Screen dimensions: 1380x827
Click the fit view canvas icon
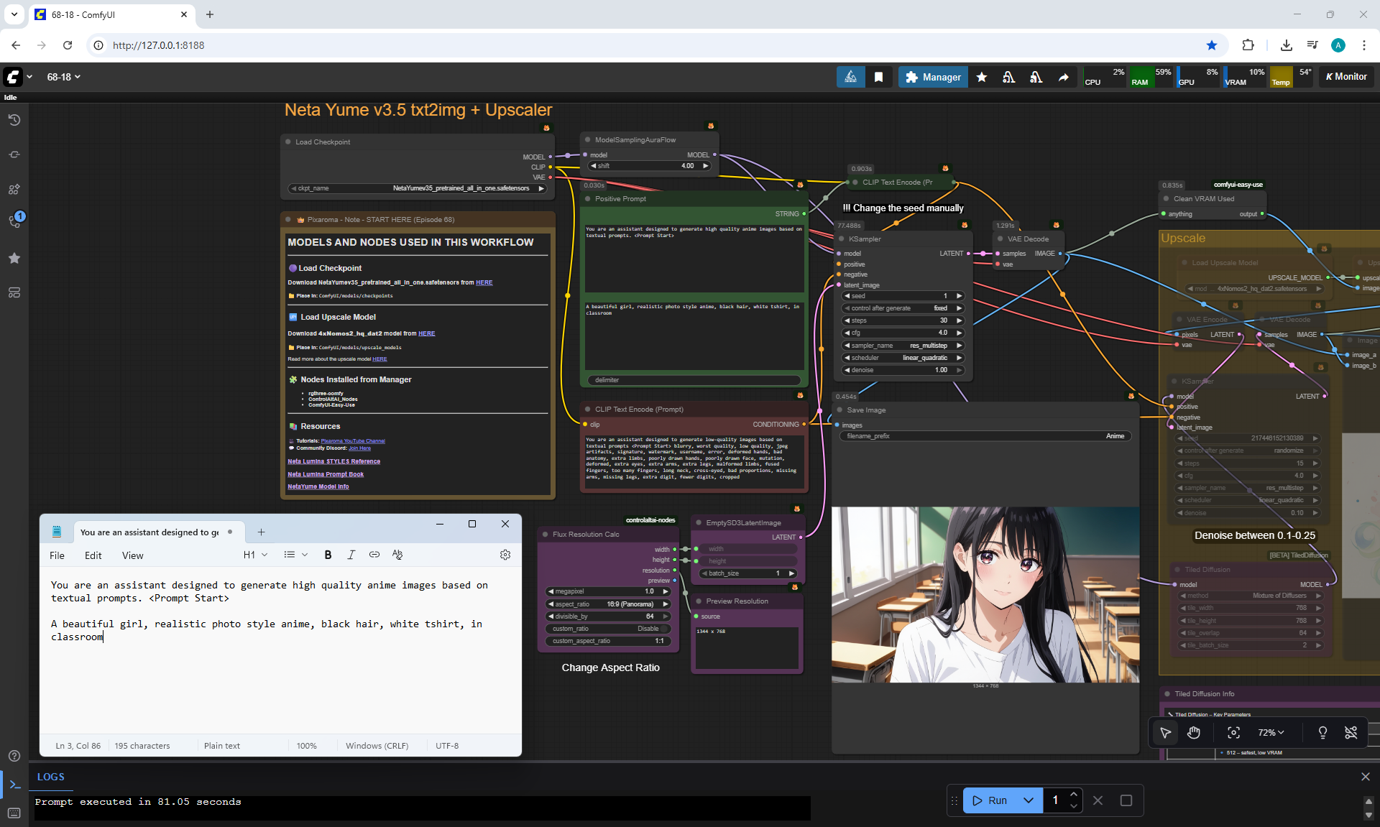pyautogui.click(x=1233, y=732)
